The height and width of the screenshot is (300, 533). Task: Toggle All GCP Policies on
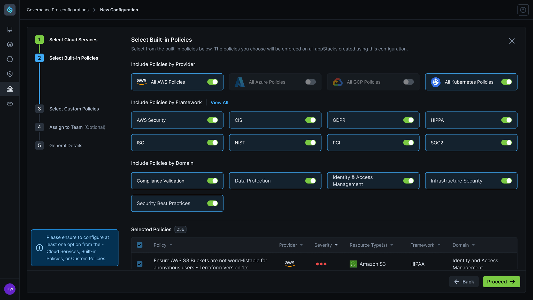408,82
